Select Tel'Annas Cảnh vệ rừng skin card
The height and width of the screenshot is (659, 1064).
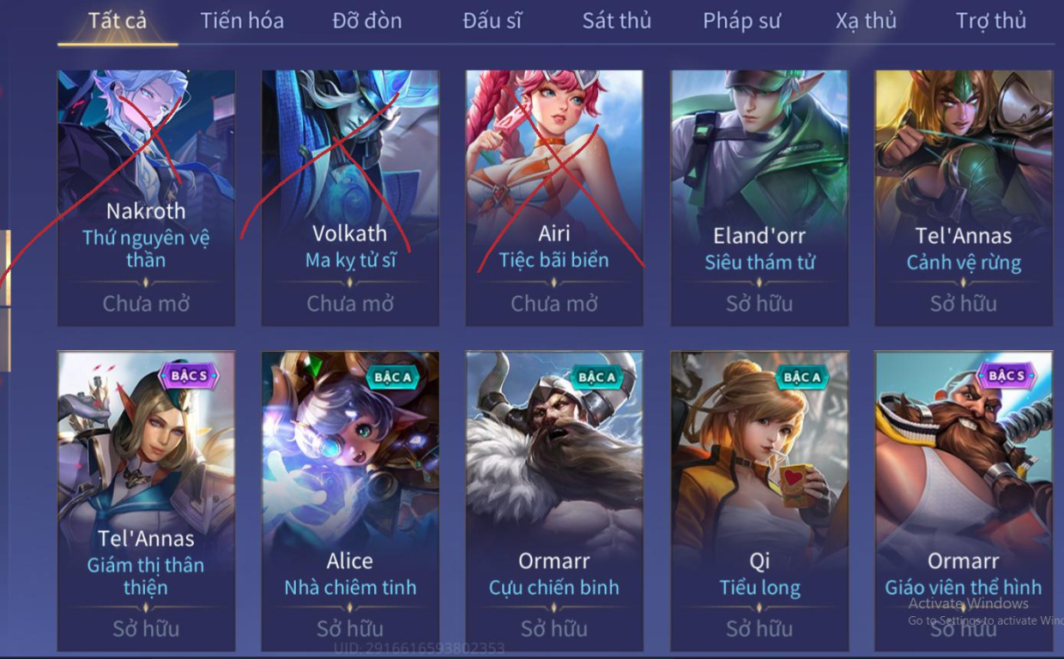pos(964,198)
